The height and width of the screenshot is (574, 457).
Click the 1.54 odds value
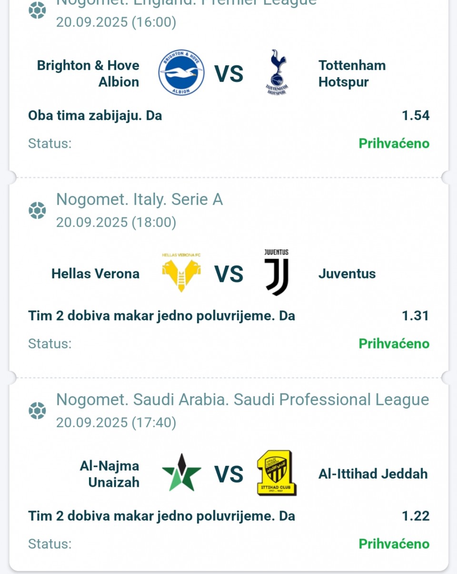(x=416, y=115)
